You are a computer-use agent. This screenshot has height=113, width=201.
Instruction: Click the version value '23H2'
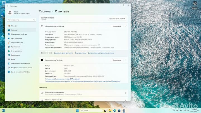point(66,68)
